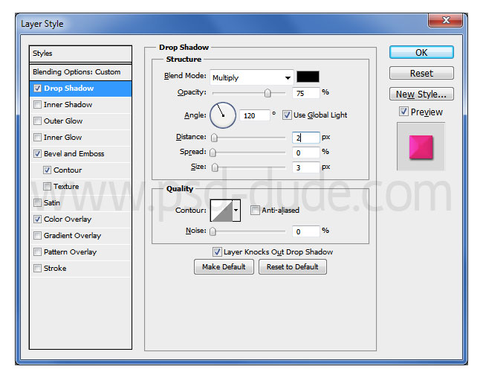Click the quality contour curve thumbnail

click(x=221, y=211)
